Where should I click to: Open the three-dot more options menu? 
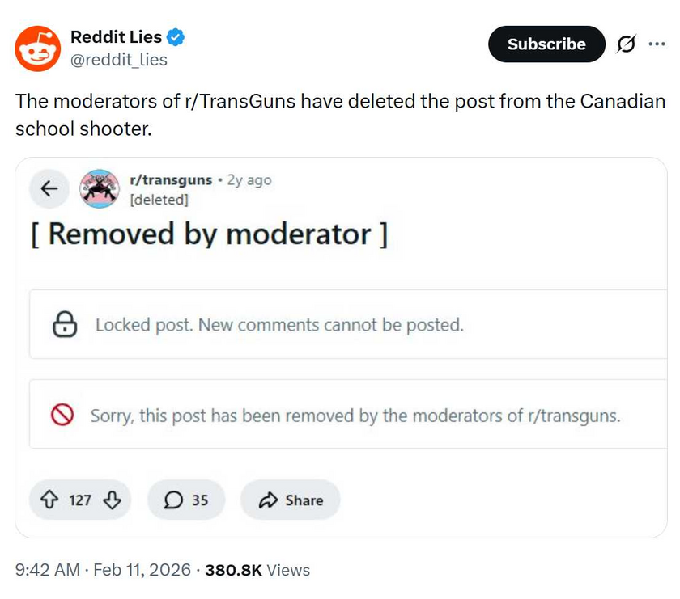pyautogui.click(x=657, y=44)
